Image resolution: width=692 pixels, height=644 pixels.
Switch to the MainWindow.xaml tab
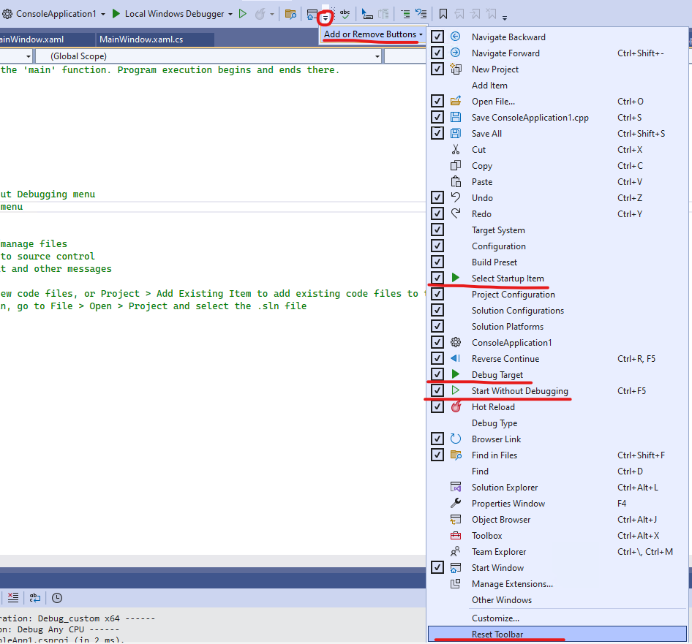[x=46, y=39]
